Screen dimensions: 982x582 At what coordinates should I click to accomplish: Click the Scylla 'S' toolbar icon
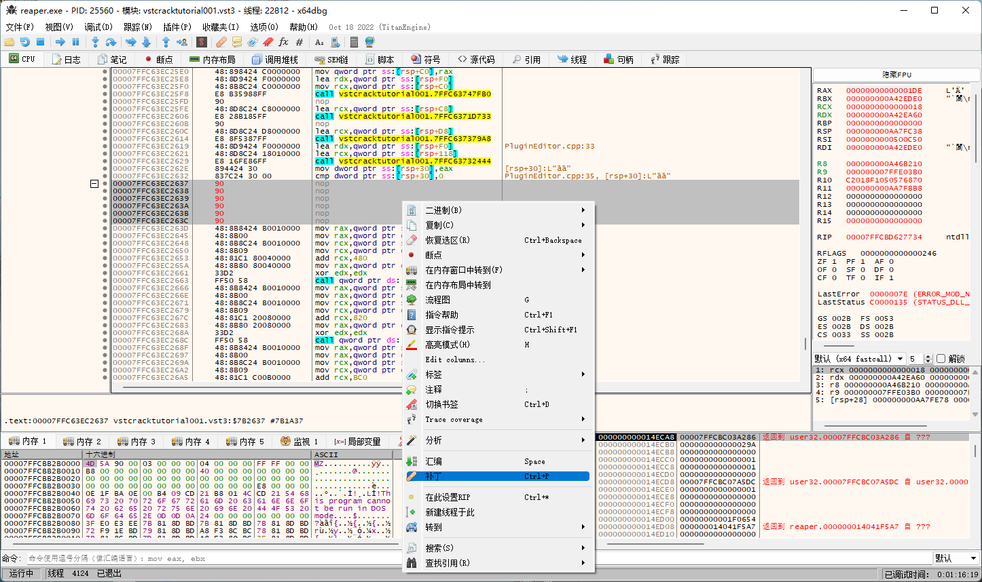coord(201,42)
